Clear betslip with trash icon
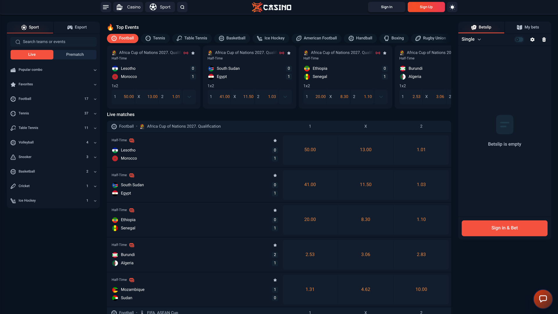The height and width of the screenshot is (314, 558). [544, 40]
